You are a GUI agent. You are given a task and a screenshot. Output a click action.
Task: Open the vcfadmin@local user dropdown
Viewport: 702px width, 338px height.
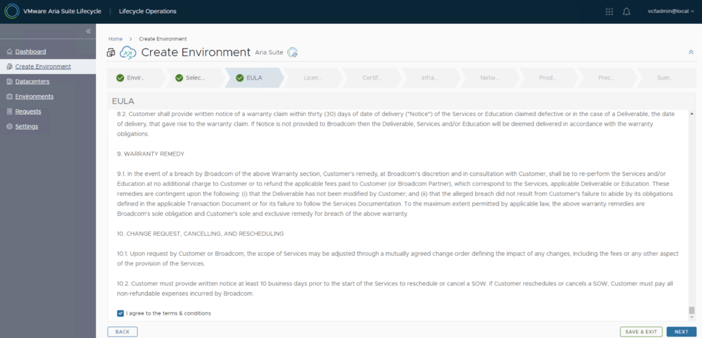coord(670,11)
